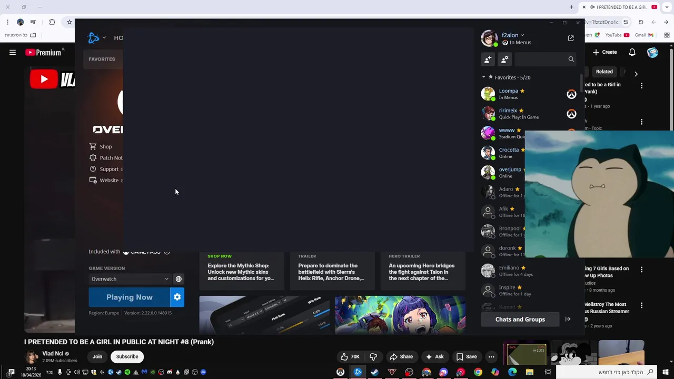
Task: Save the video to a playlist
Action: 466,356
